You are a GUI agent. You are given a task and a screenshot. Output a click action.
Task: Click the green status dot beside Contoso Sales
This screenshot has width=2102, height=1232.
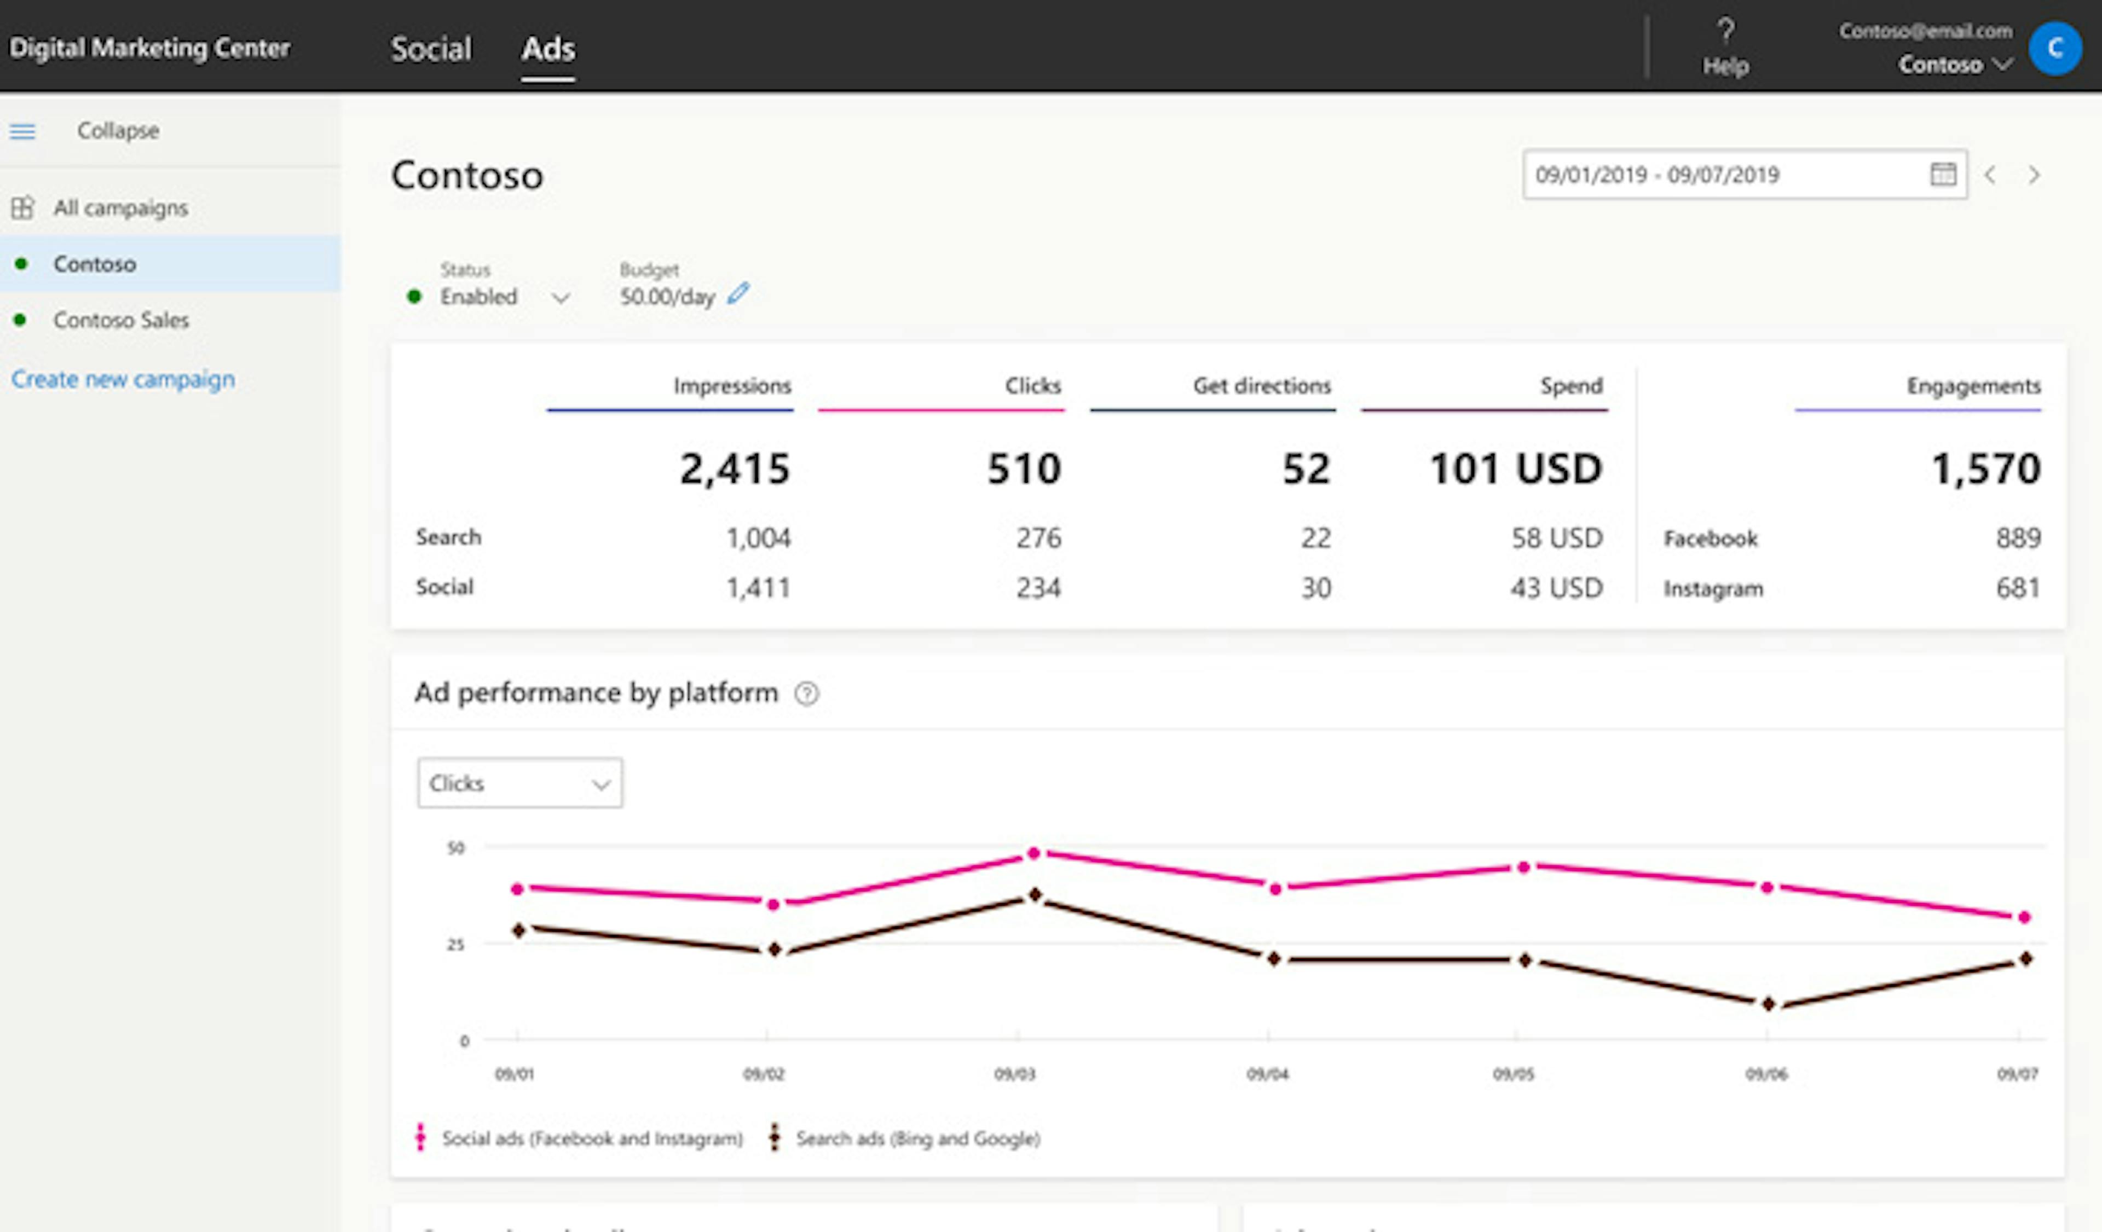21,320
